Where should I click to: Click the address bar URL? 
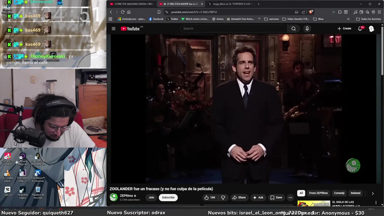pyautogui.click(x=194, y=12)
